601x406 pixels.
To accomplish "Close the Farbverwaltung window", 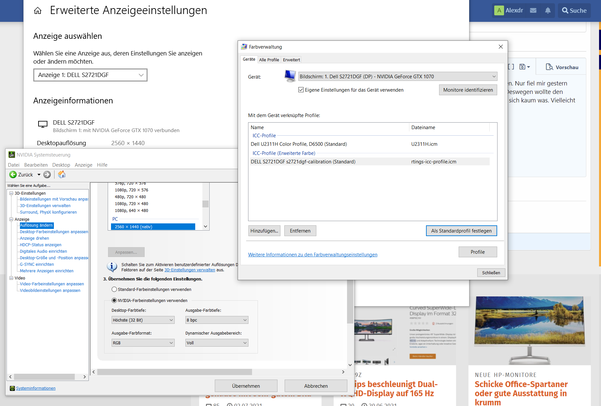I will click(500, 47).
